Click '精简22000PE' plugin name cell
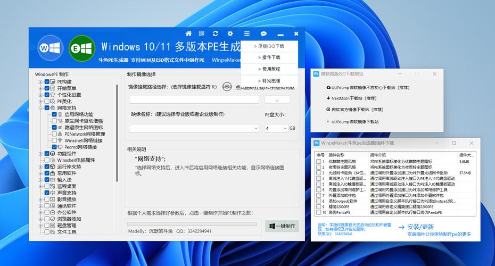Viewport: 495px width, 266px height. pos(339,206)
